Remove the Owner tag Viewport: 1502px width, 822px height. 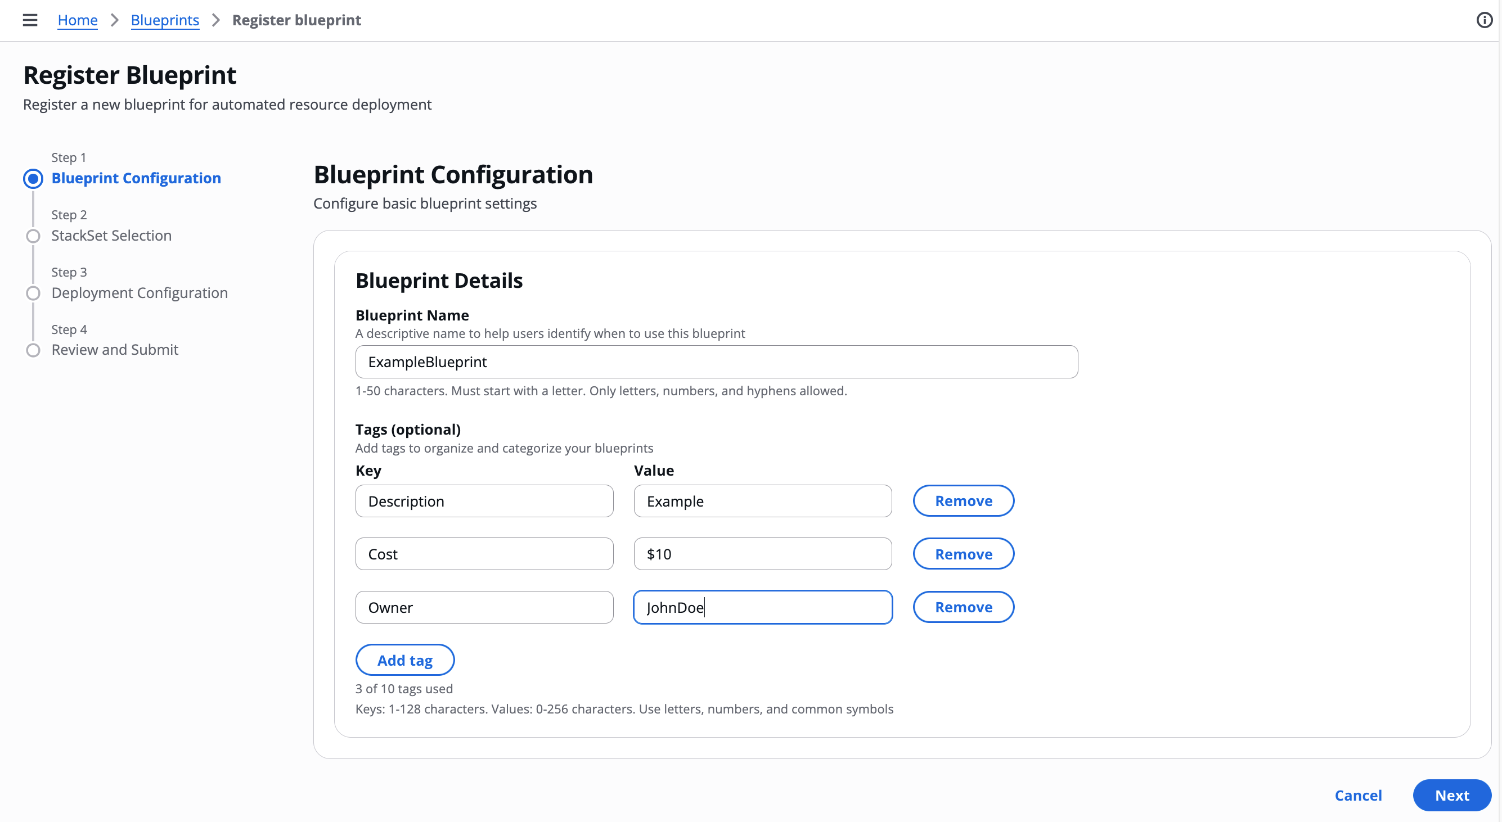963,607
